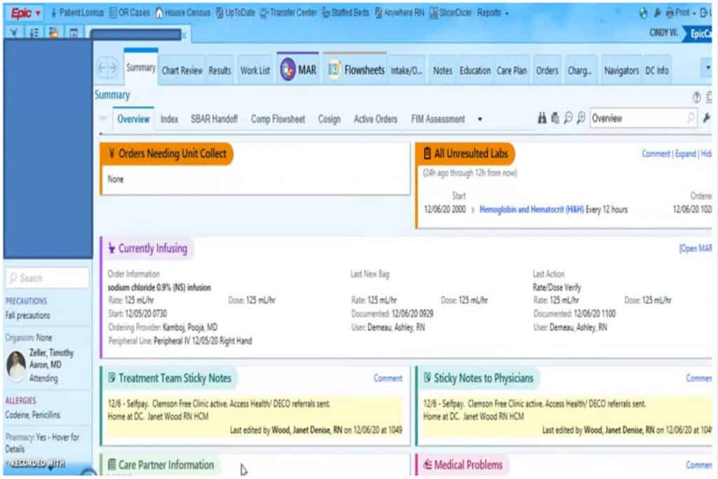Click the attending physician's photo thumbnail
Viewport: 718px width, 479px height.
tap(16, 365)
